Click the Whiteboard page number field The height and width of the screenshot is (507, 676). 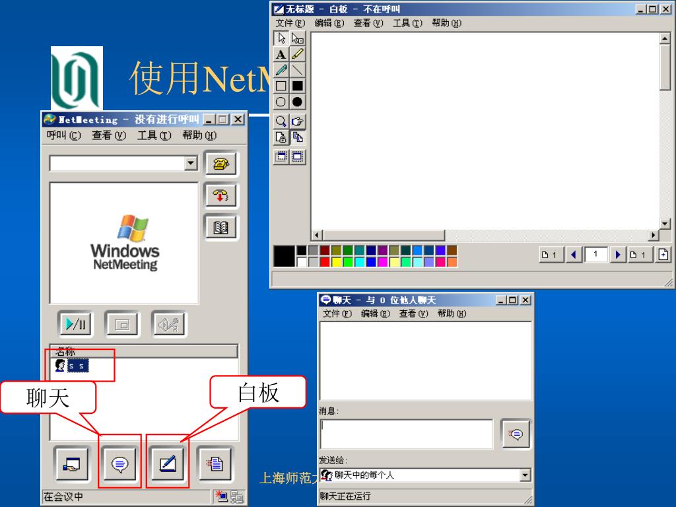[x=596, y=255]
